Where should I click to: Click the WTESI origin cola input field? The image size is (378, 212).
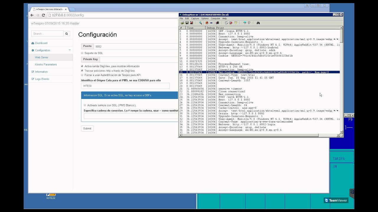pyautogui.click(x=126, y=86)
